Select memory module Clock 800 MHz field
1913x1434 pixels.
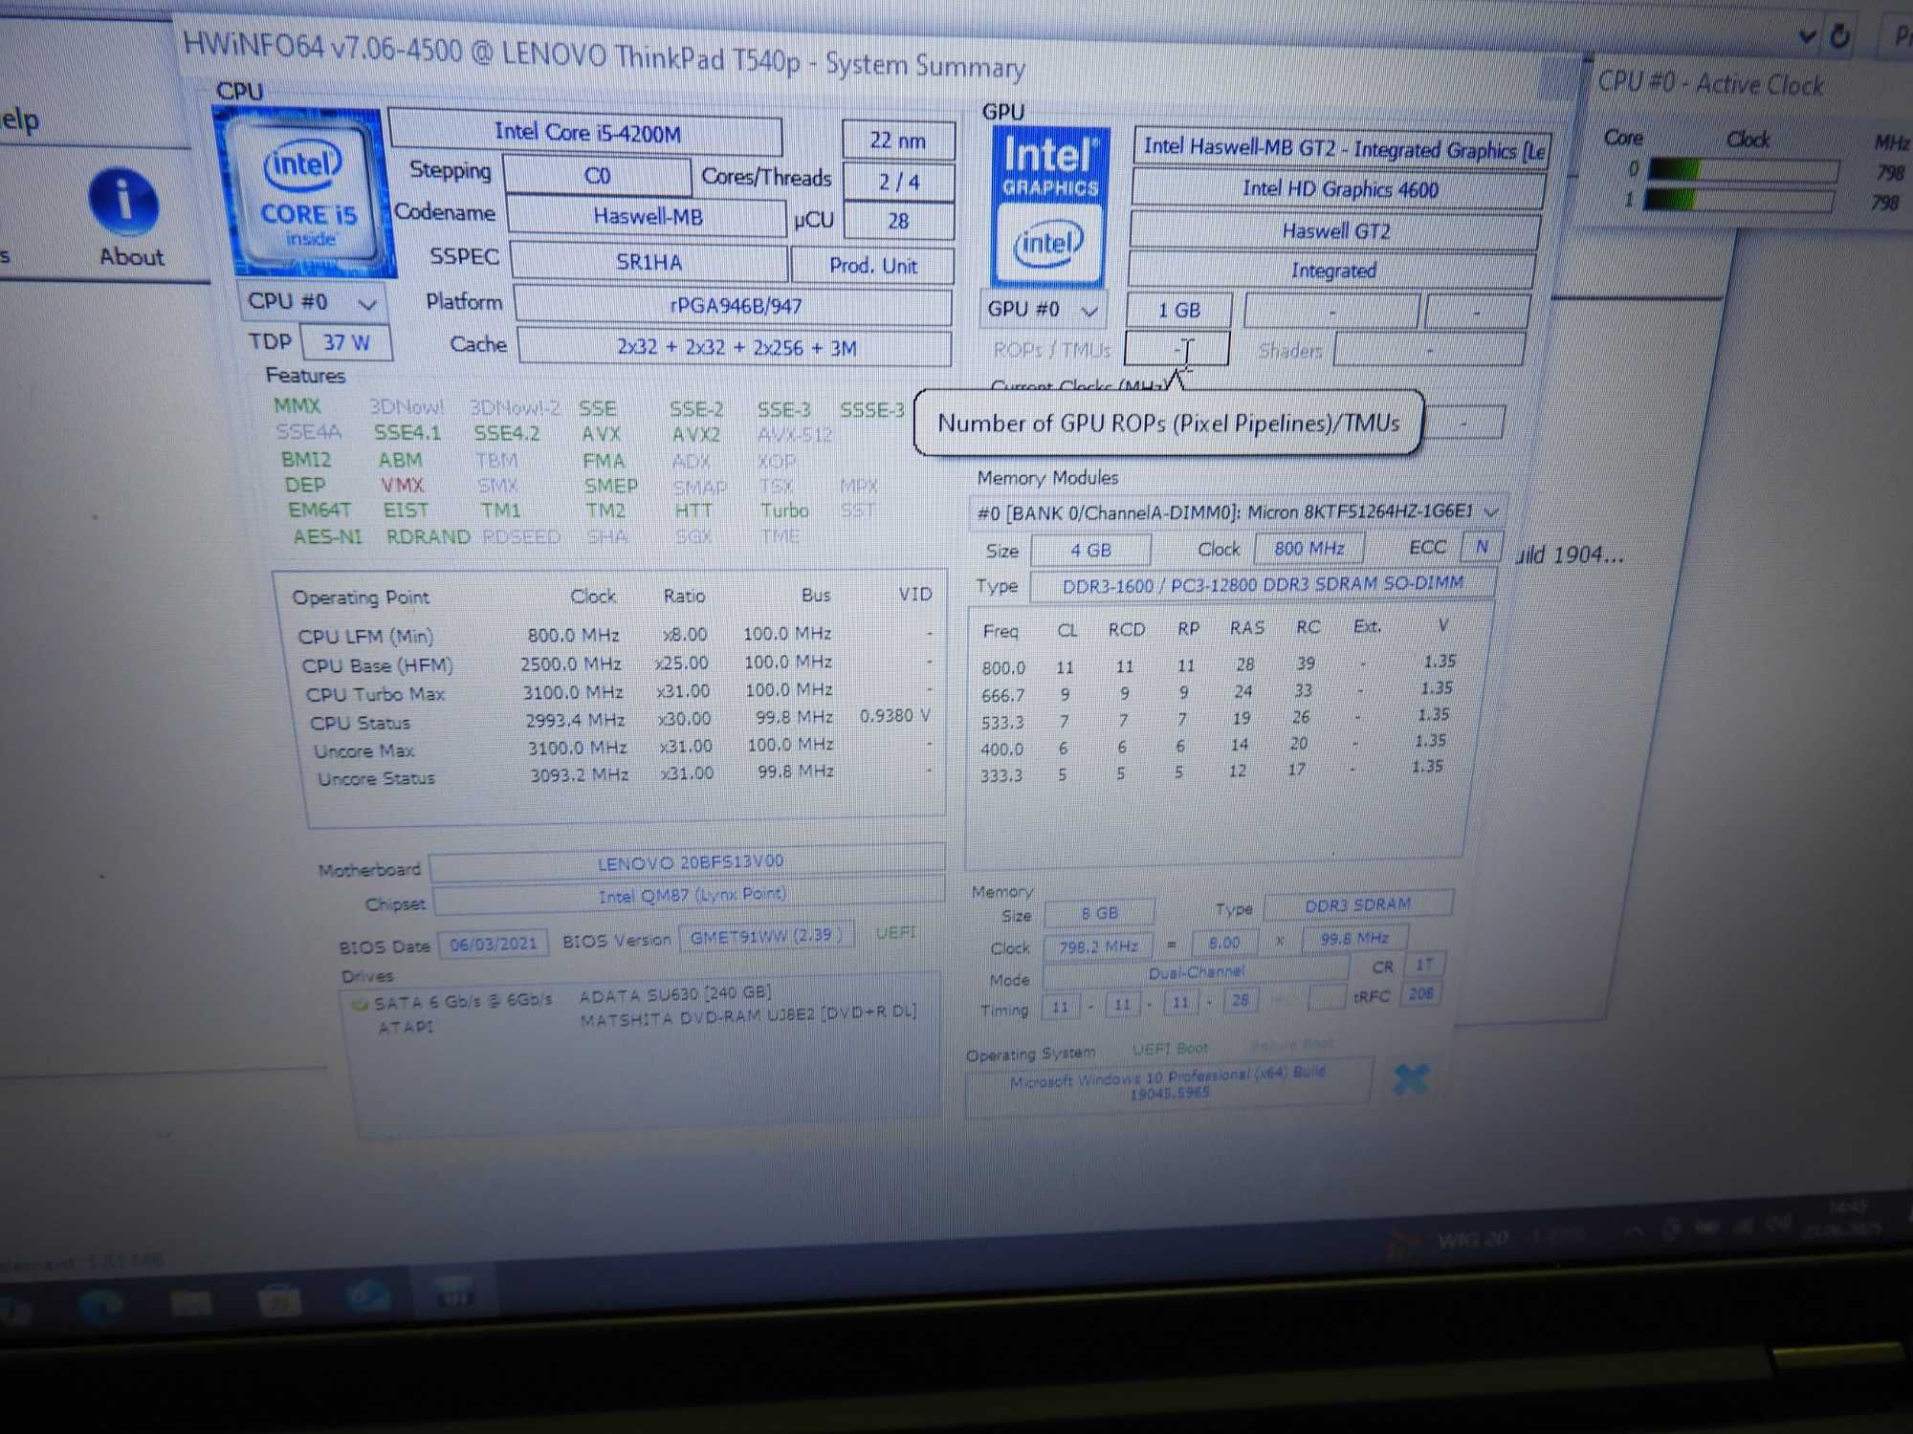[1308, 549]
